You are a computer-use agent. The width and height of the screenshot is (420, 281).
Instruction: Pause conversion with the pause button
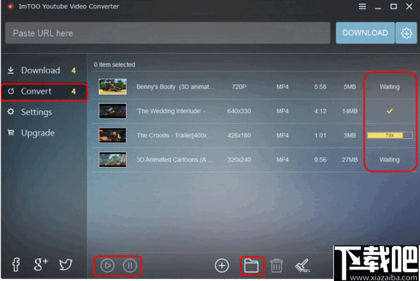point(130,266)
